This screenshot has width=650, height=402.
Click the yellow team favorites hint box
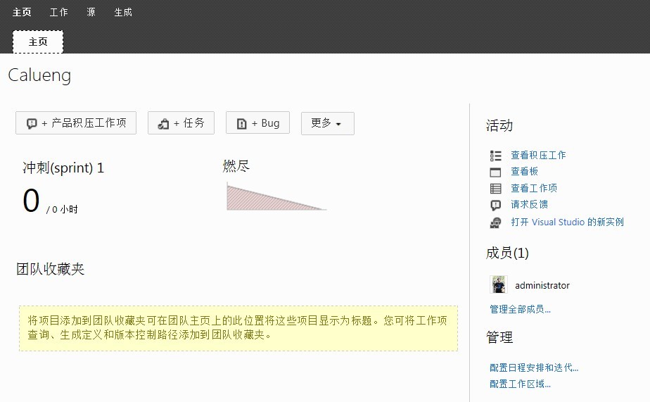tap(238, 328)
